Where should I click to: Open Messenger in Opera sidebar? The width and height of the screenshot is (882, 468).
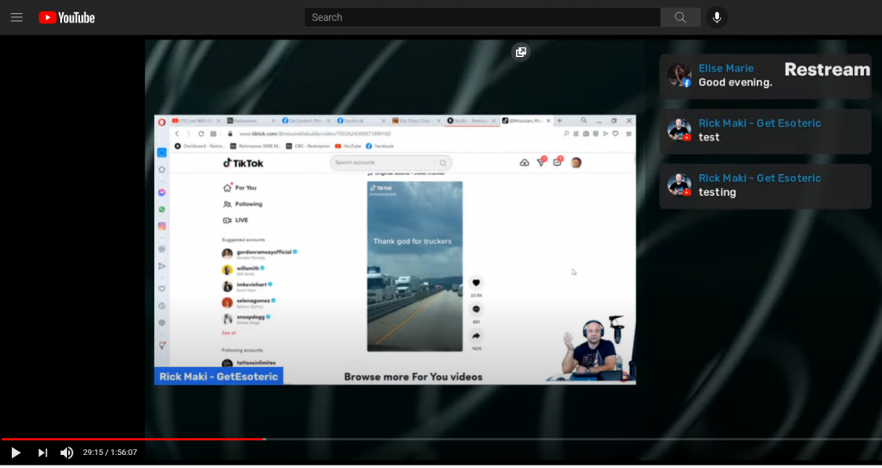pos(162,192)
